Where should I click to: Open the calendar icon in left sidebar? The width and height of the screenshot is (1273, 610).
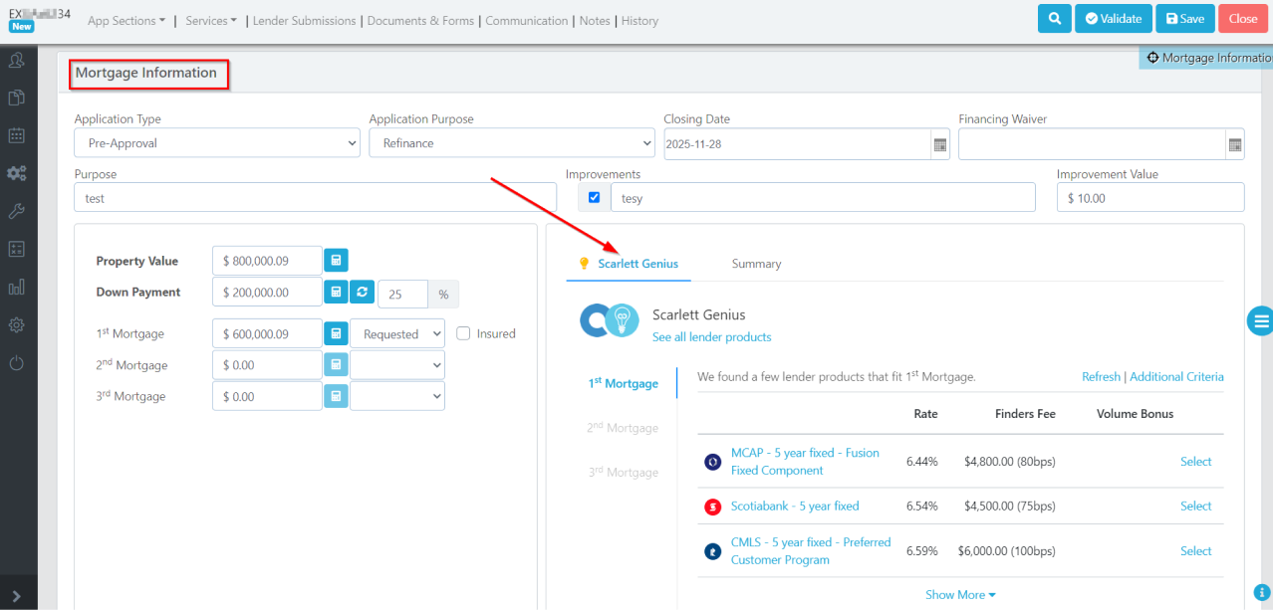point(17,135)
